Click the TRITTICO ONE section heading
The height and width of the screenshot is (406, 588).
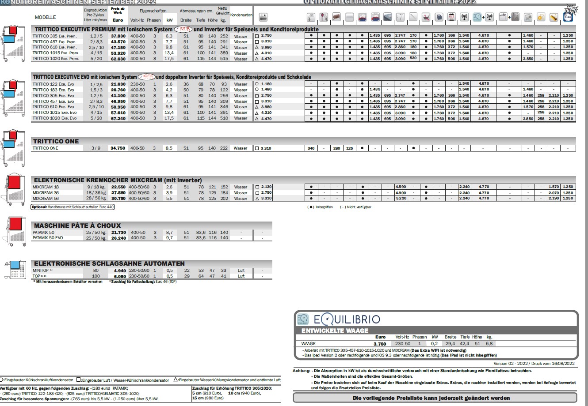(56, 141)
